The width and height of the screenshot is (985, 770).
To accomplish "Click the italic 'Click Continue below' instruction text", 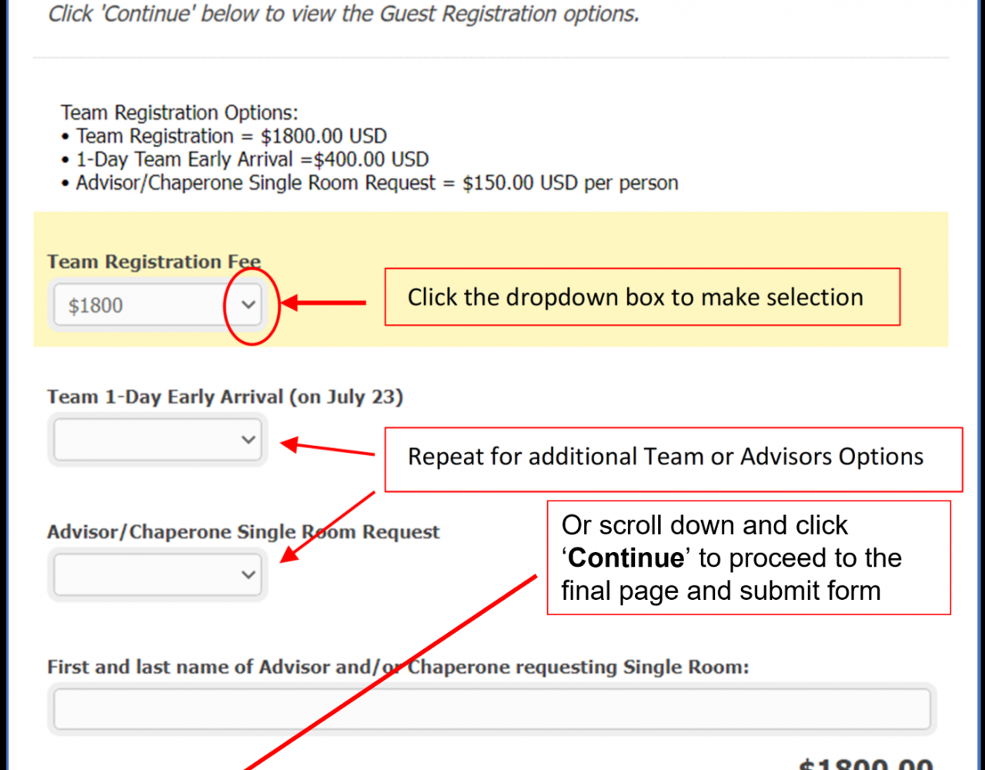I will tap(344, 13).
